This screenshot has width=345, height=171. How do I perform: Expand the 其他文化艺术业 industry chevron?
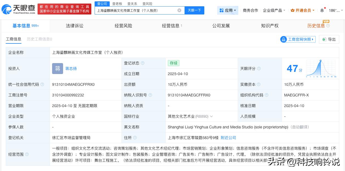coord(211,116)
